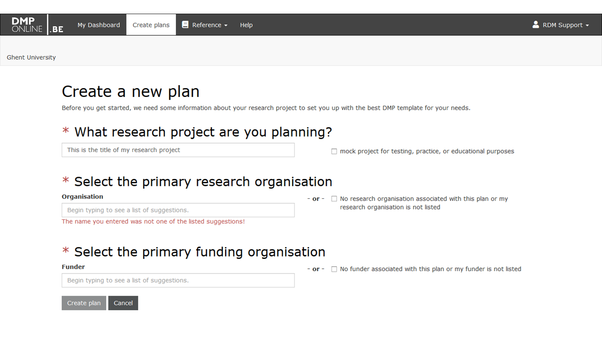Click the caret arrow next to Reference
Image resolution: width=602 pixels, height=339 pixels.
[226, 25]
